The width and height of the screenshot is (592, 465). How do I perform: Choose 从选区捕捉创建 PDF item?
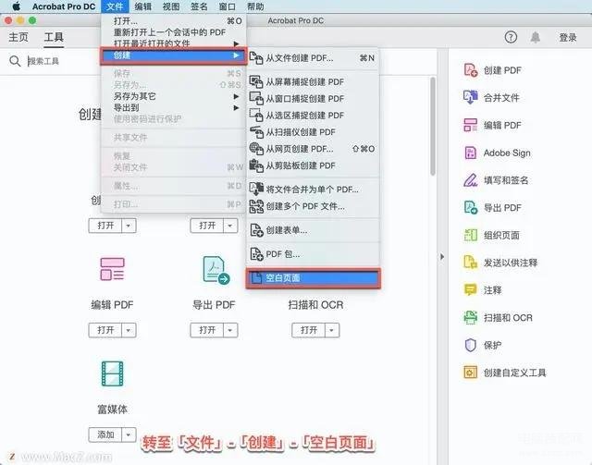pyautogui.click(x=313, y=116)
